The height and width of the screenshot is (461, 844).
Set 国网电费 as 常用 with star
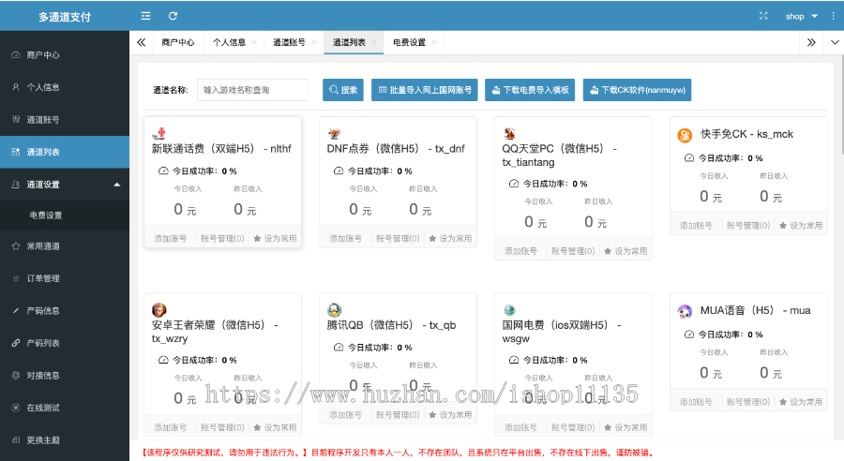625,427
